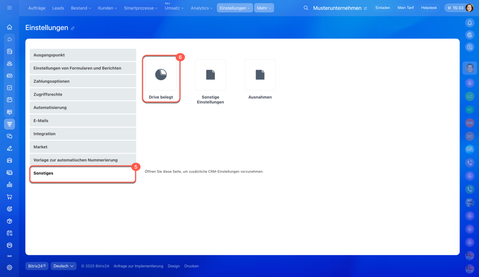Open the CRM funnel sidebar icon
This screenshot has width=479, height=277.
click(9, 124)
